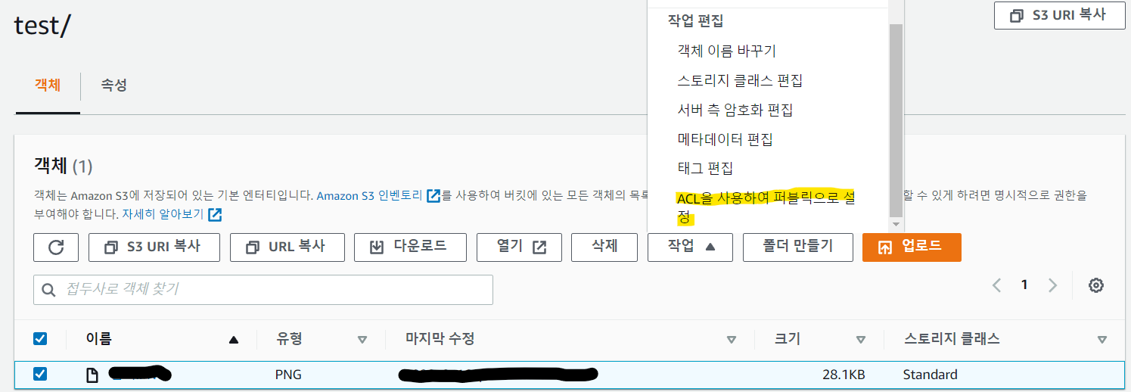Open external link icon beside 자세히 알아보기
The height and width of the screenshot is (392, 1131).
click(x=215, y=214)
